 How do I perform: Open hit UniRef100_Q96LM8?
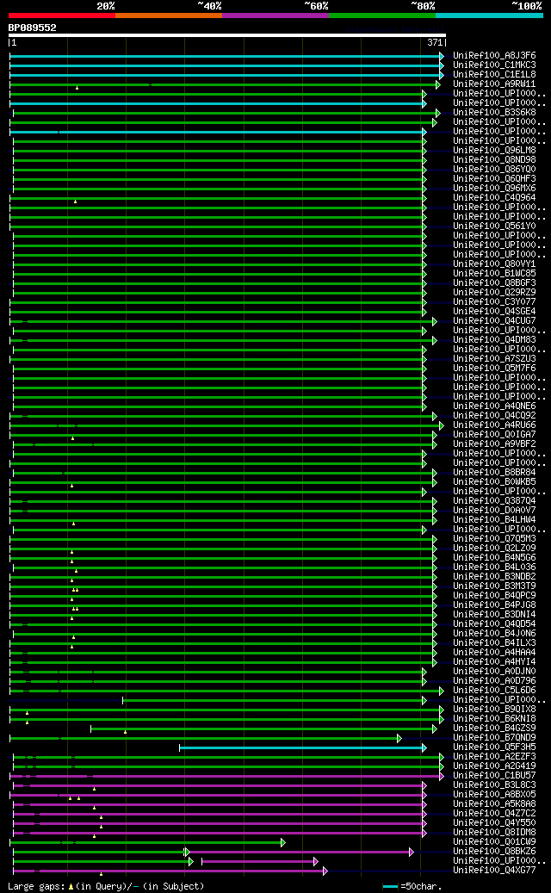click(494, 151)
